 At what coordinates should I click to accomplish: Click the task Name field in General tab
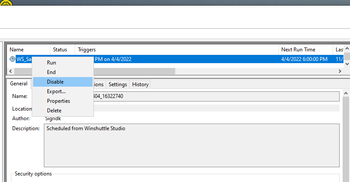click(217, 96)
